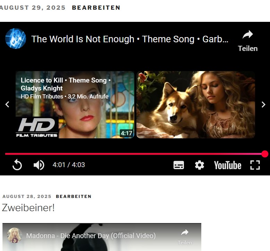Screen dimensions: 270x251
Task: Click Bearbeiten next to August 28, 2025
Action: 74,197
